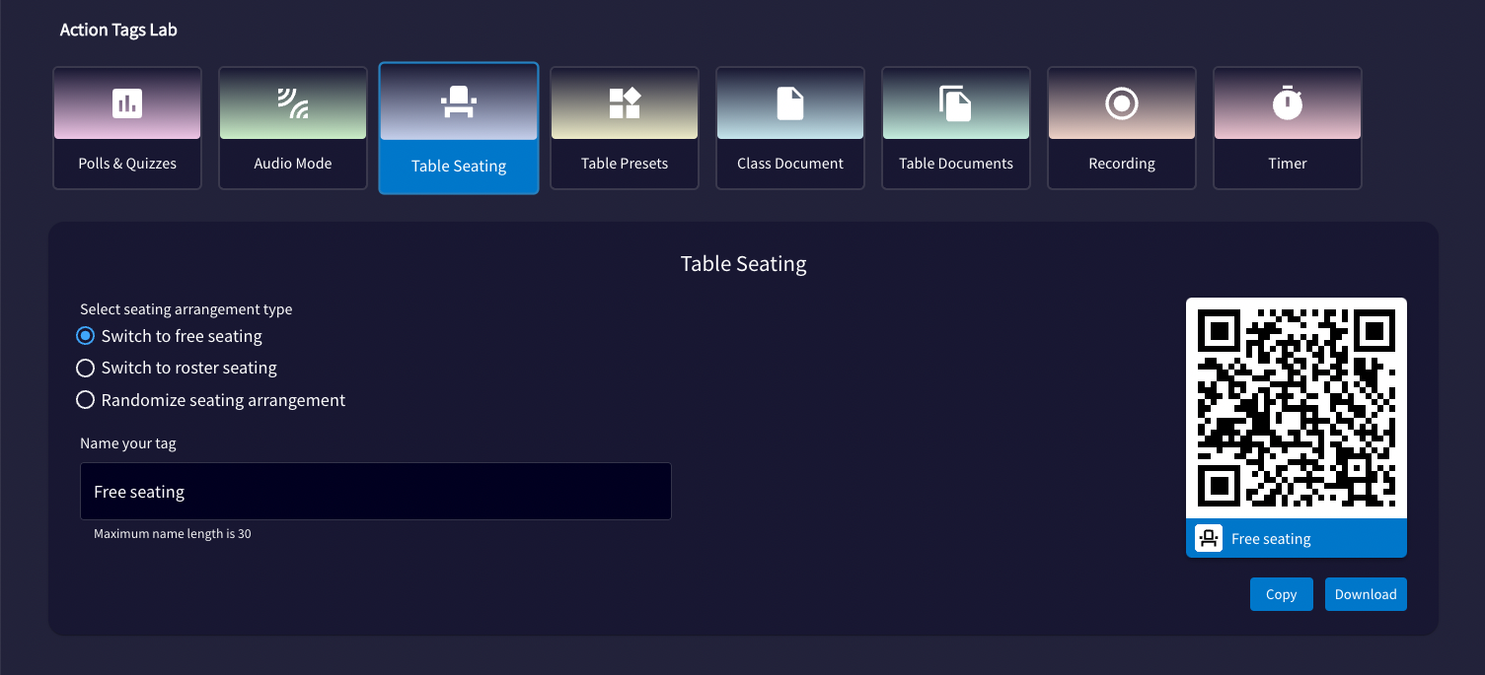The image size is (1485, 675).
Task: Click the Action Tags Lab heading
Action: tap(118, 30)
